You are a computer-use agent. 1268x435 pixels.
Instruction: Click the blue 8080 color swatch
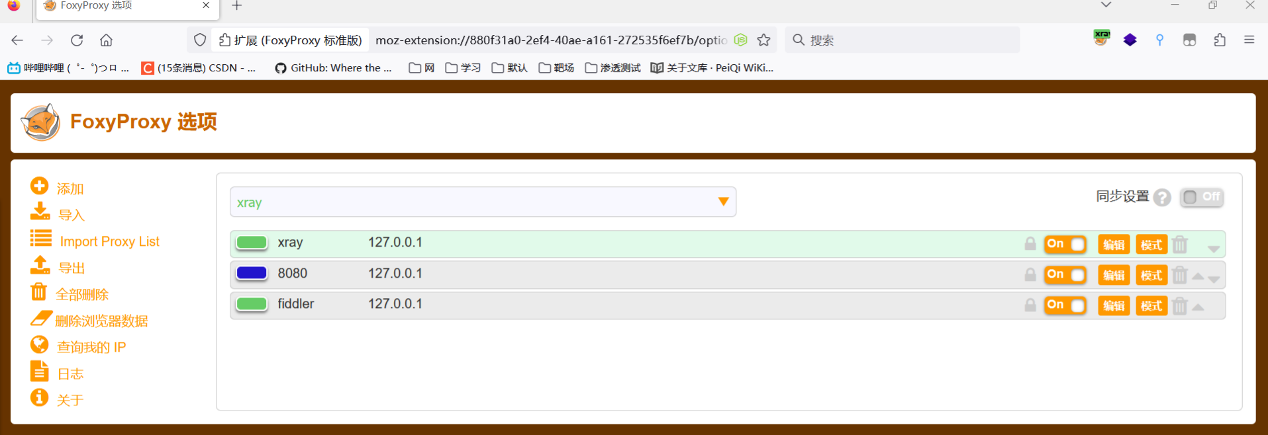pos(252,273)
